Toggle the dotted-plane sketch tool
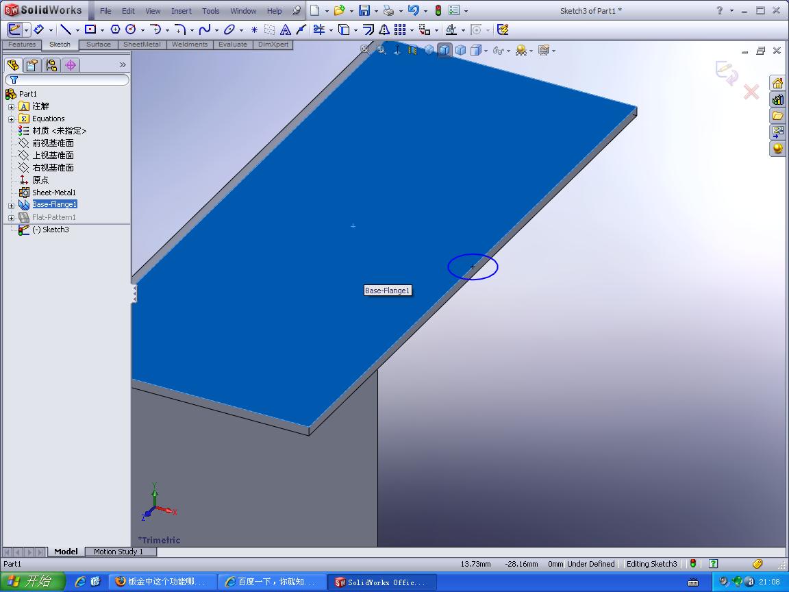 point(270,29)
